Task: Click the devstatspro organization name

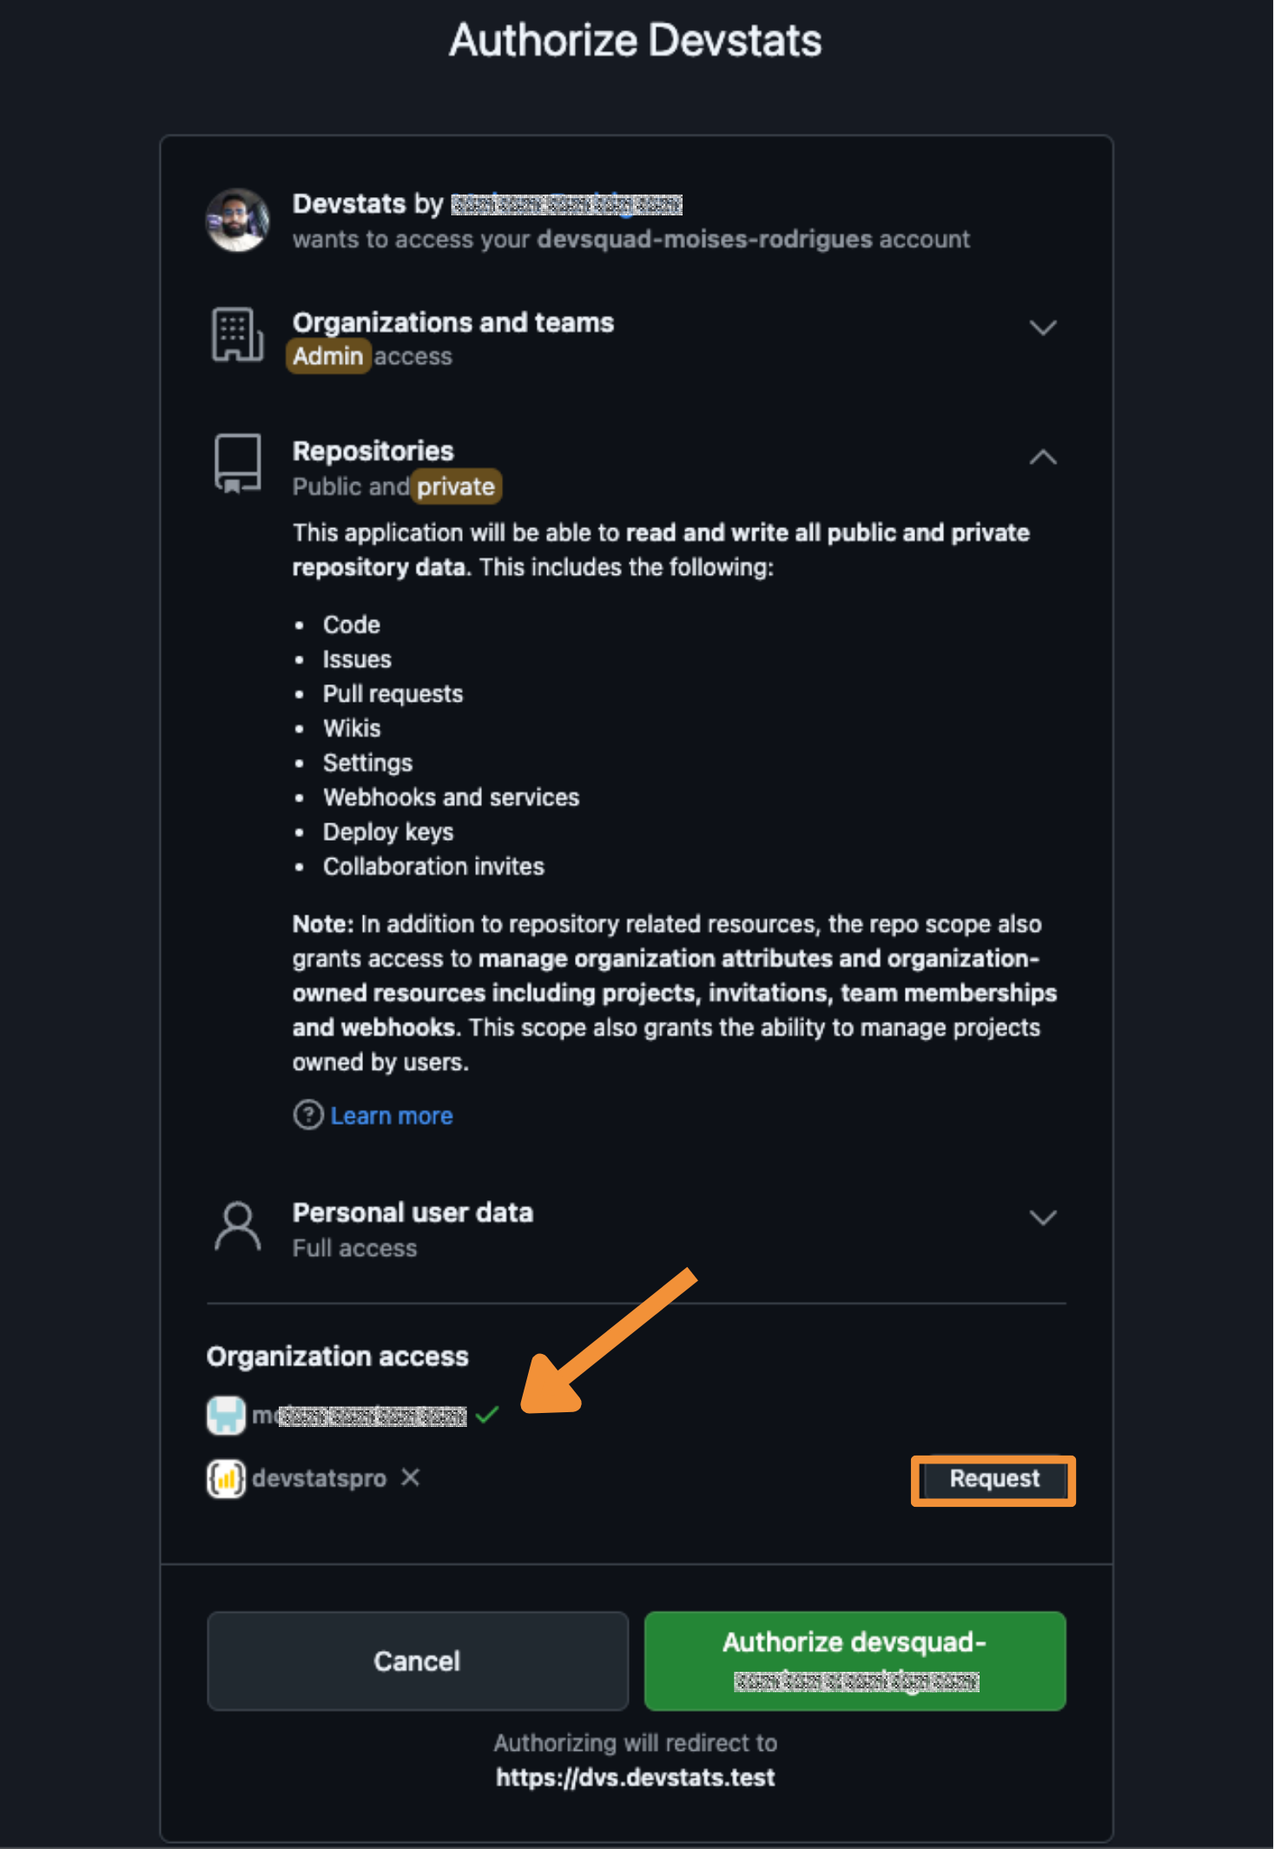Action: click(320, 1478)
